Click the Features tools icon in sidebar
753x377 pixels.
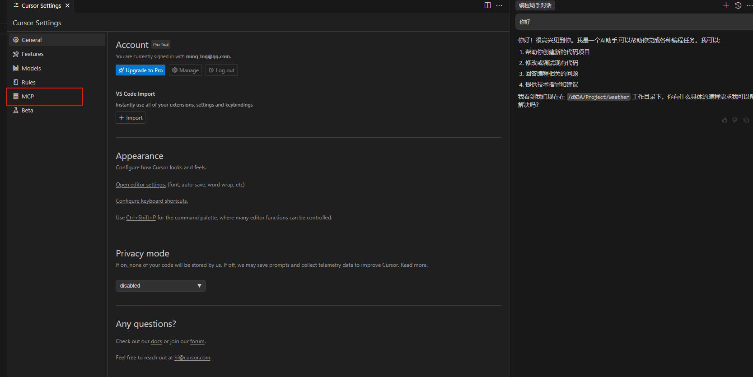click(x=16, y=54)
